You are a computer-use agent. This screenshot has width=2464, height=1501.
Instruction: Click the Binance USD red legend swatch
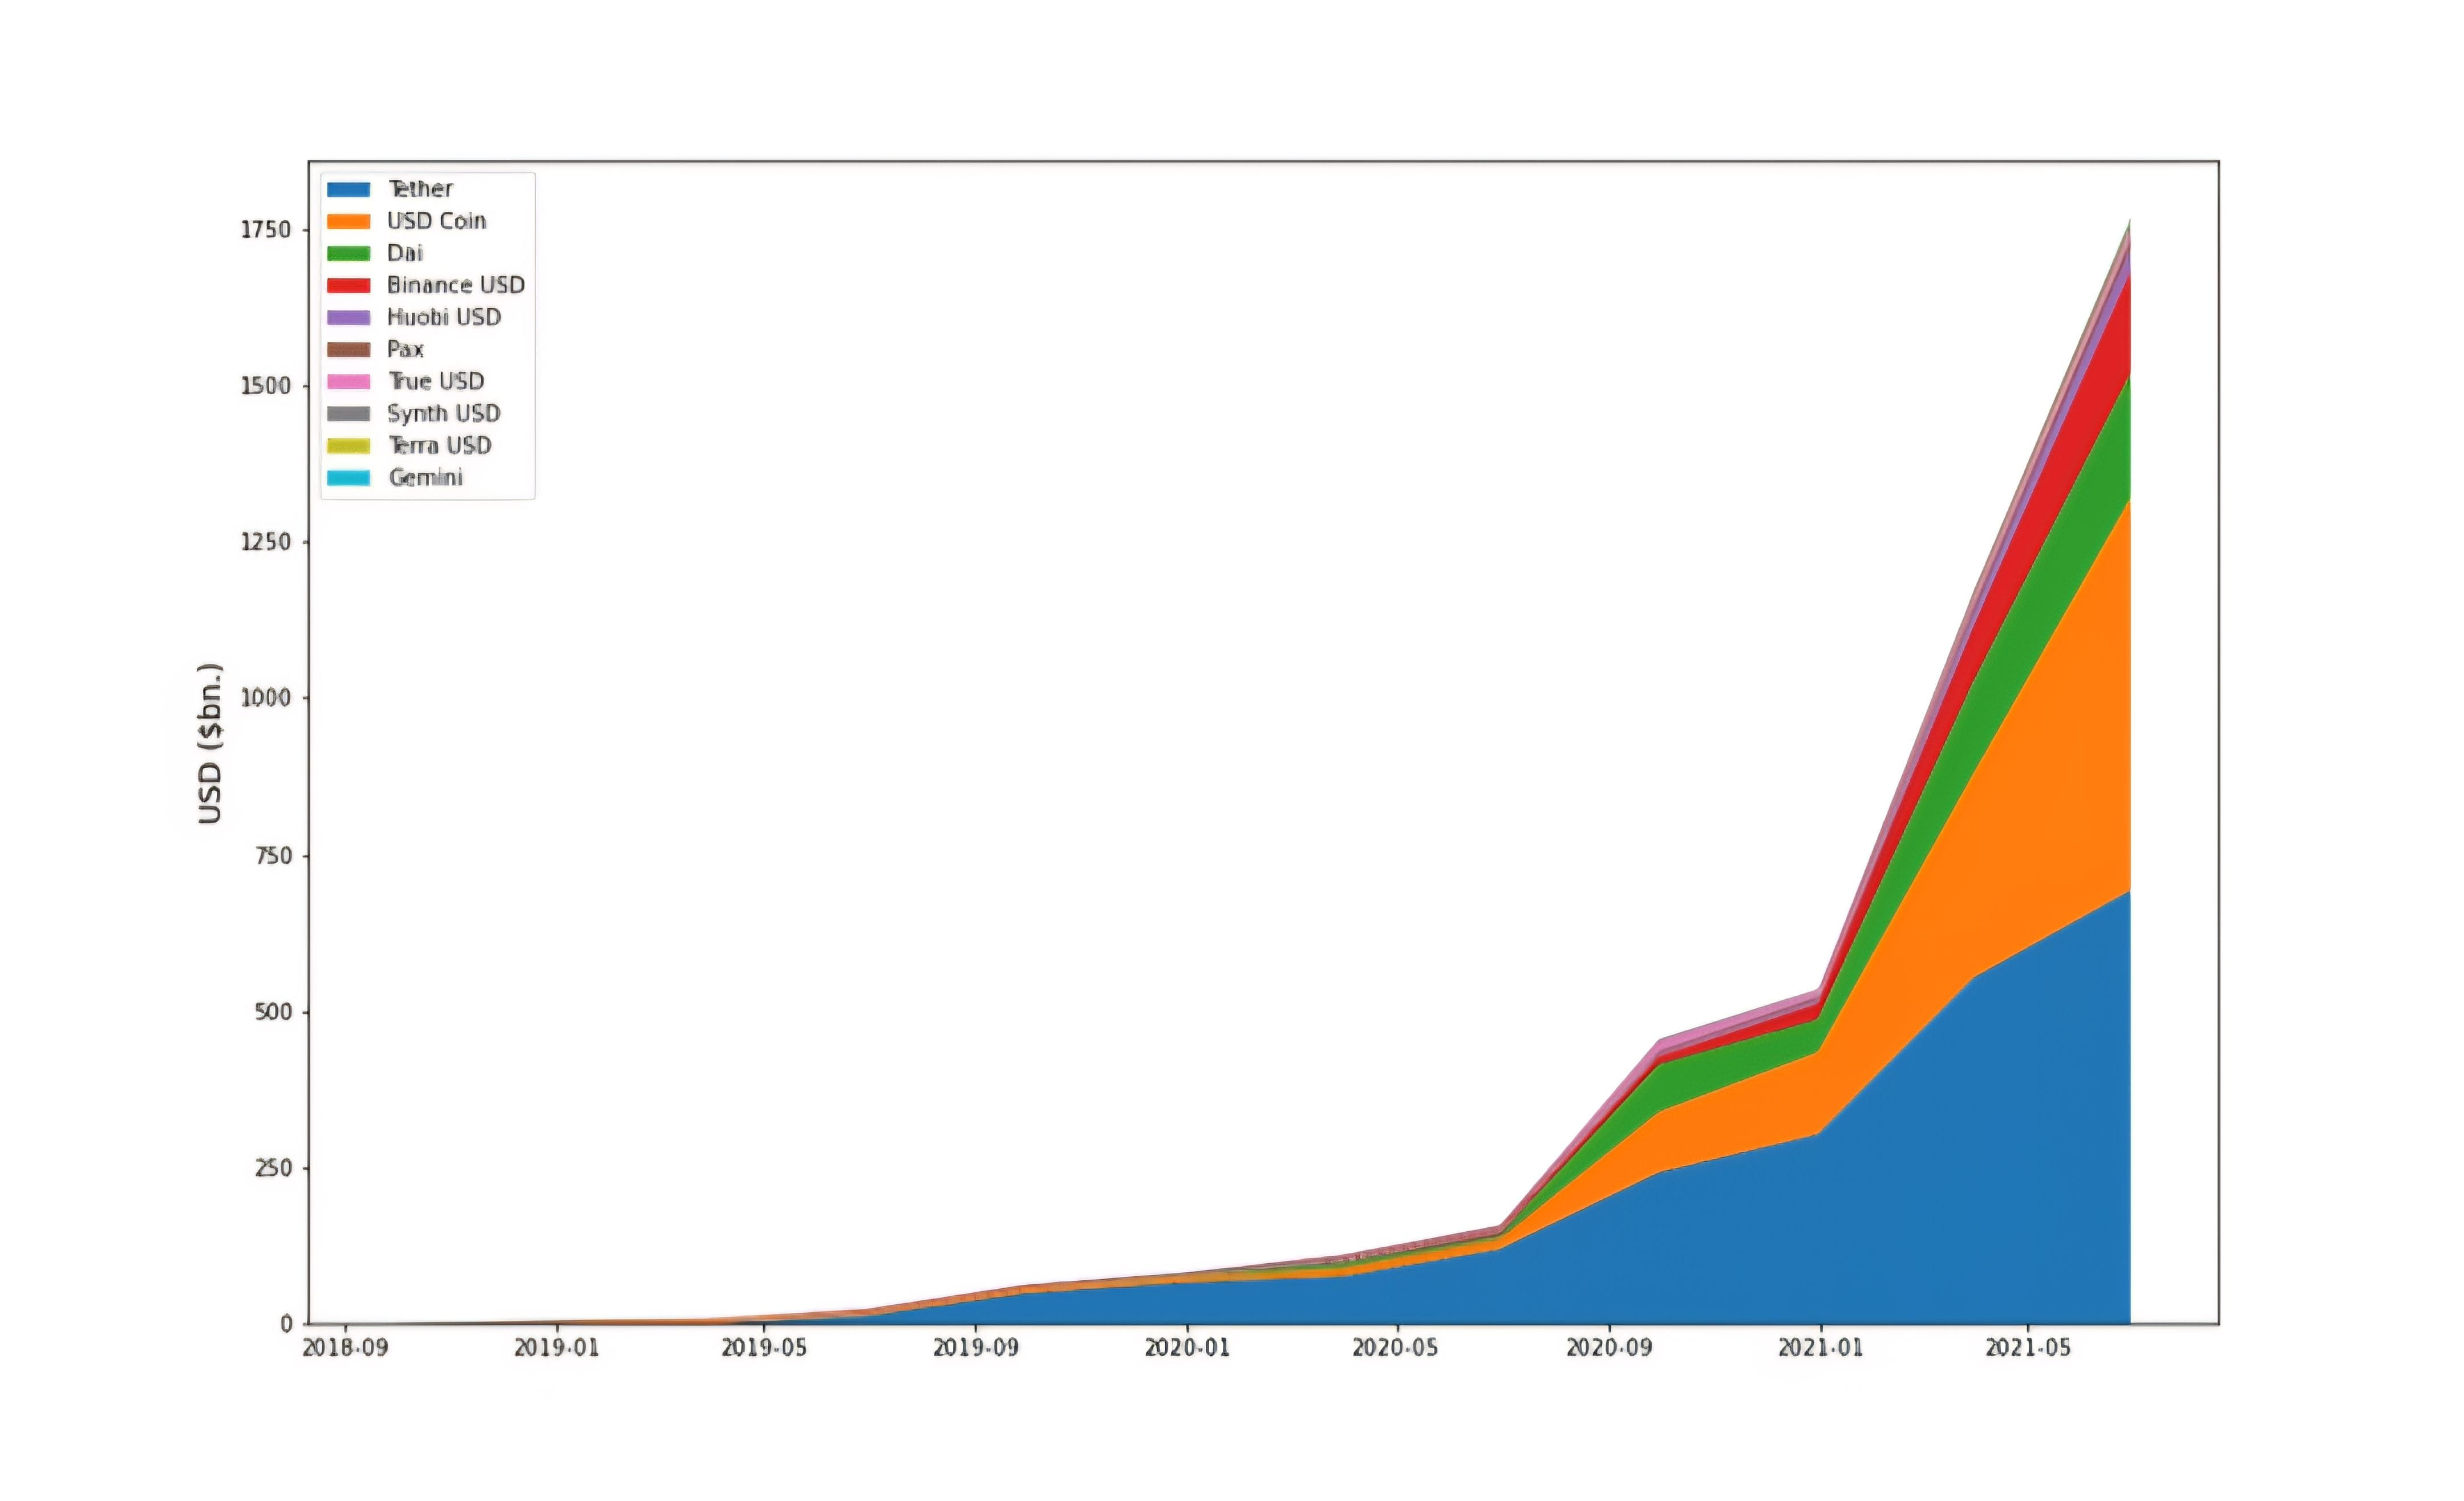pyautogui.click(x=348, y=285)
